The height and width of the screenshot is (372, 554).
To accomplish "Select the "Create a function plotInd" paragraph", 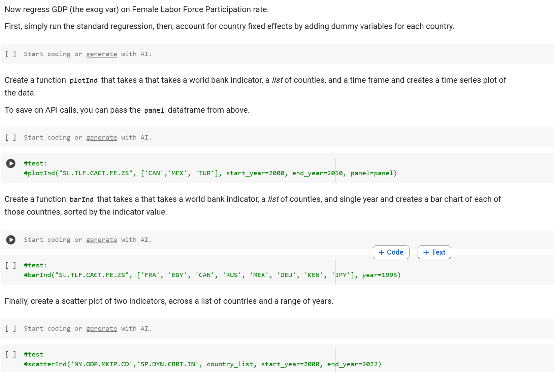I will click(255, 86).
